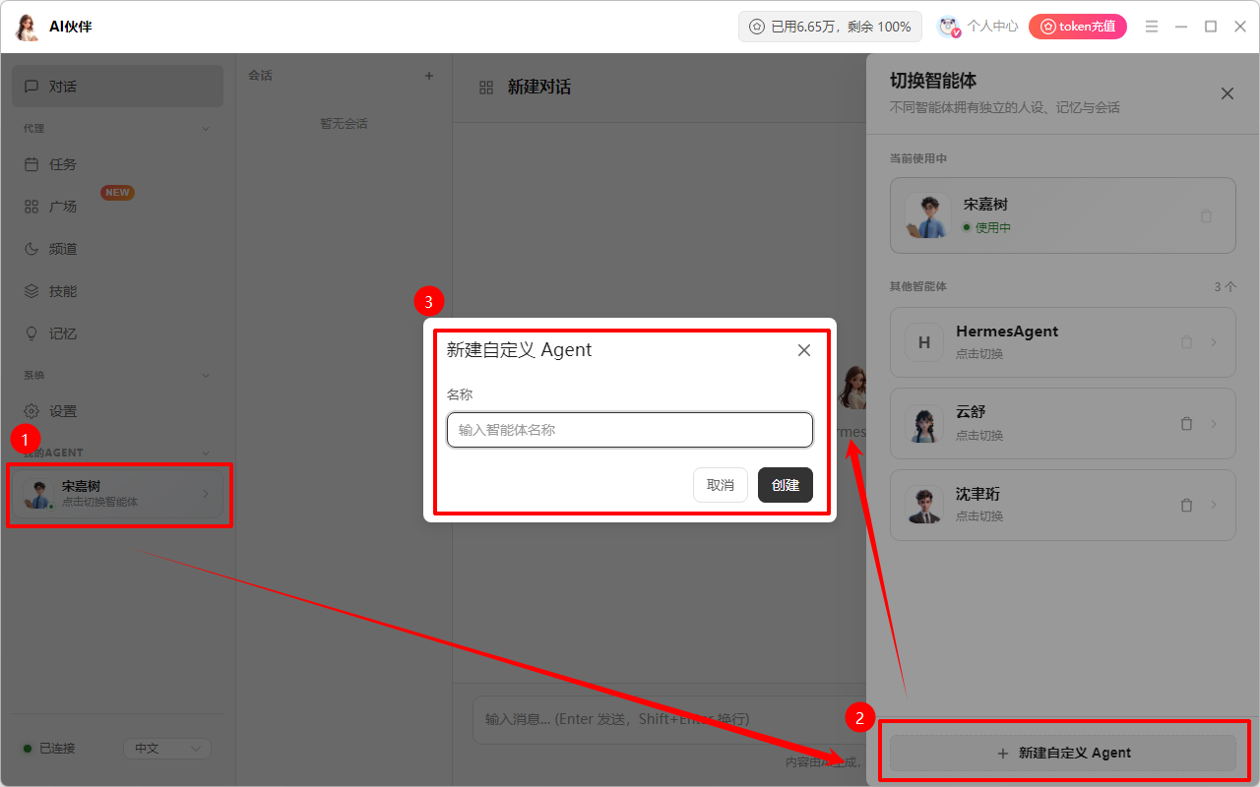Open the 记忆 memory page

coord(117,333)
